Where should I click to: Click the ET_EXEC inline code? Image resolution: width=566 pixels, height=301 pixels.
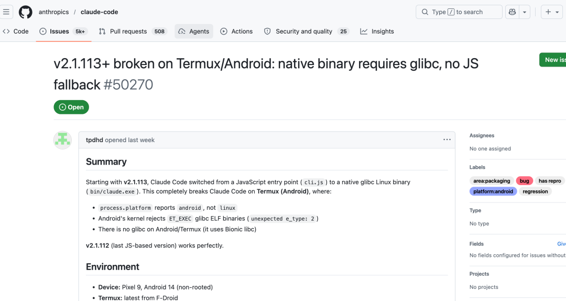click(180, 219)
